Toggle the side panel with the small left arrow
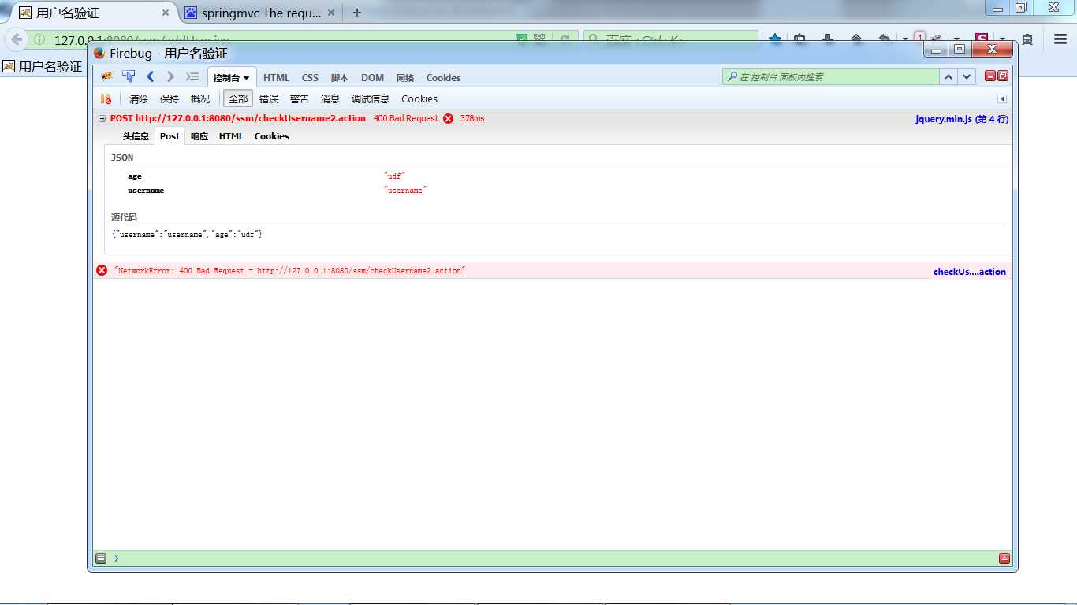The height and width of the screenshot is (605, 1077). [1002, 99]
